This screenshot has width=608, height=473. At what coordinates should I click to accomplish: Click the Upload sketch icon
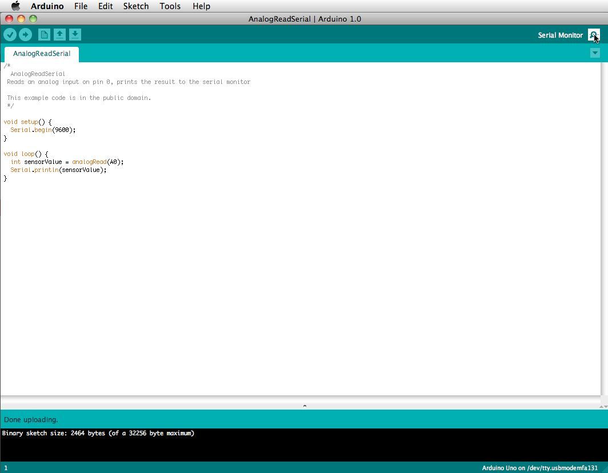click(26, 34)
